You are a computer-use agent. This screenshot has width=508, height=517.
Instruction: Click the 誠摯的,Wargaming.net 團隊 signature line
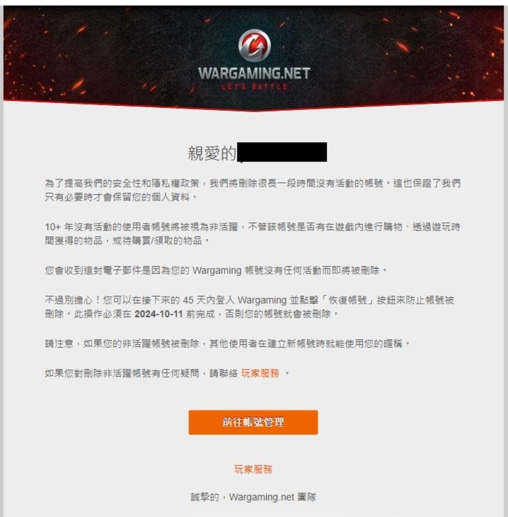pos(253,497)
